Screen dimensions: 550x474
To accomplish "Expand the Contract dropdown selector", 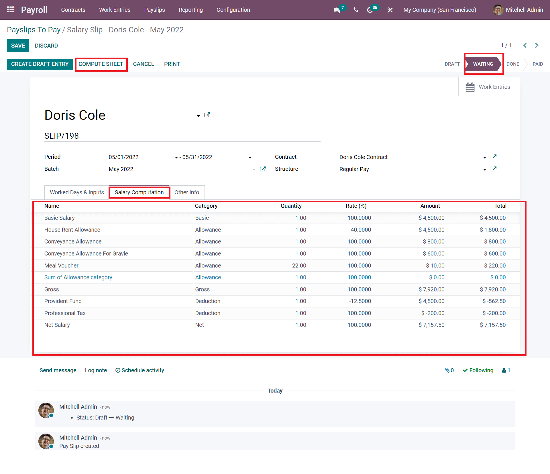I will click(482, 157).
